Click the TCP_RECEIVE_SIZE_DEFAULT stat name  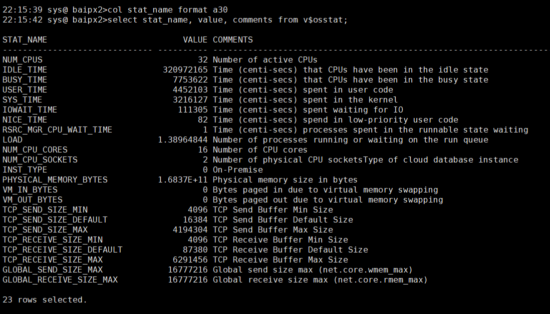(62, 249)
